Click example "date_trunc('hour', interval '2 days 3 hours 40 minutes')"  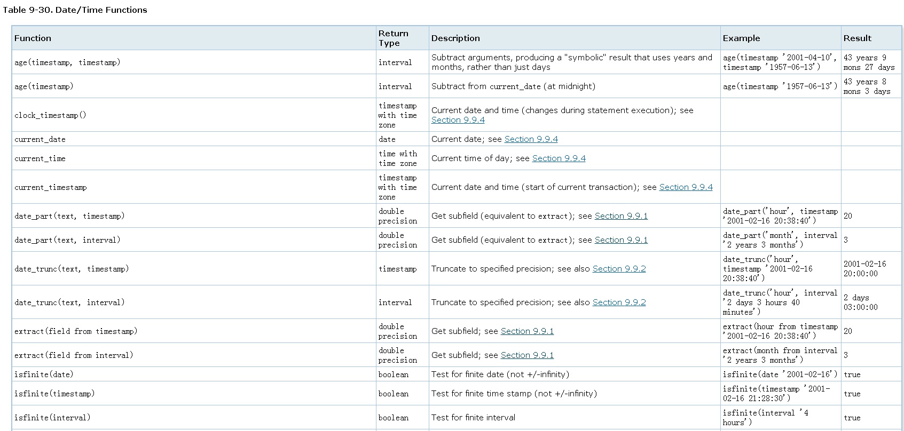(780, 302)
